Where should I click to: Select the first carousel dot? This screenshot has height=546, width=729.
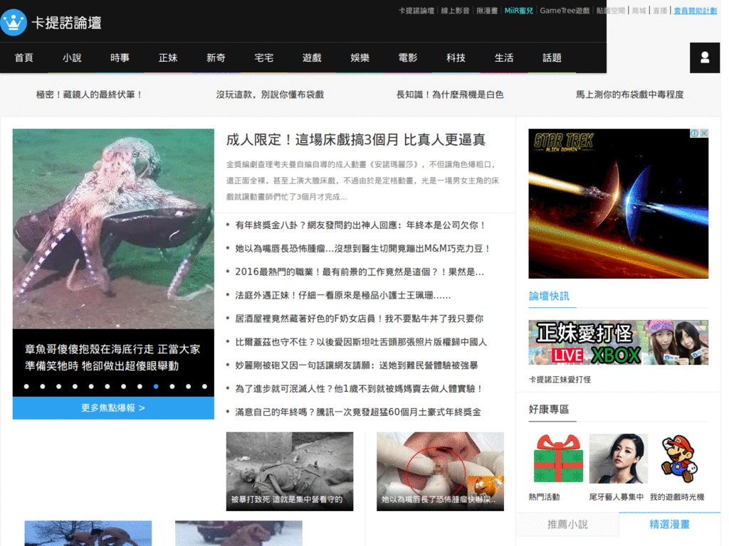[x=26, y=386]
